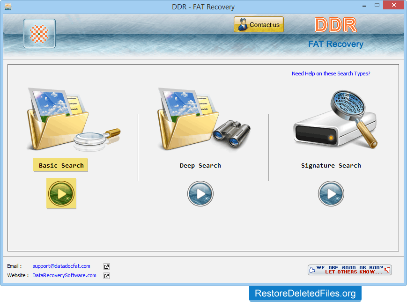
Task: Minimize the DDR FAT Recovery window
Action: point(364,6)
